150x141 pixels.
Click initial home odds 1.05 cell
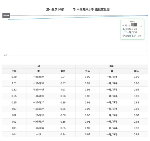pyautogui.click(x=14, y=128)
